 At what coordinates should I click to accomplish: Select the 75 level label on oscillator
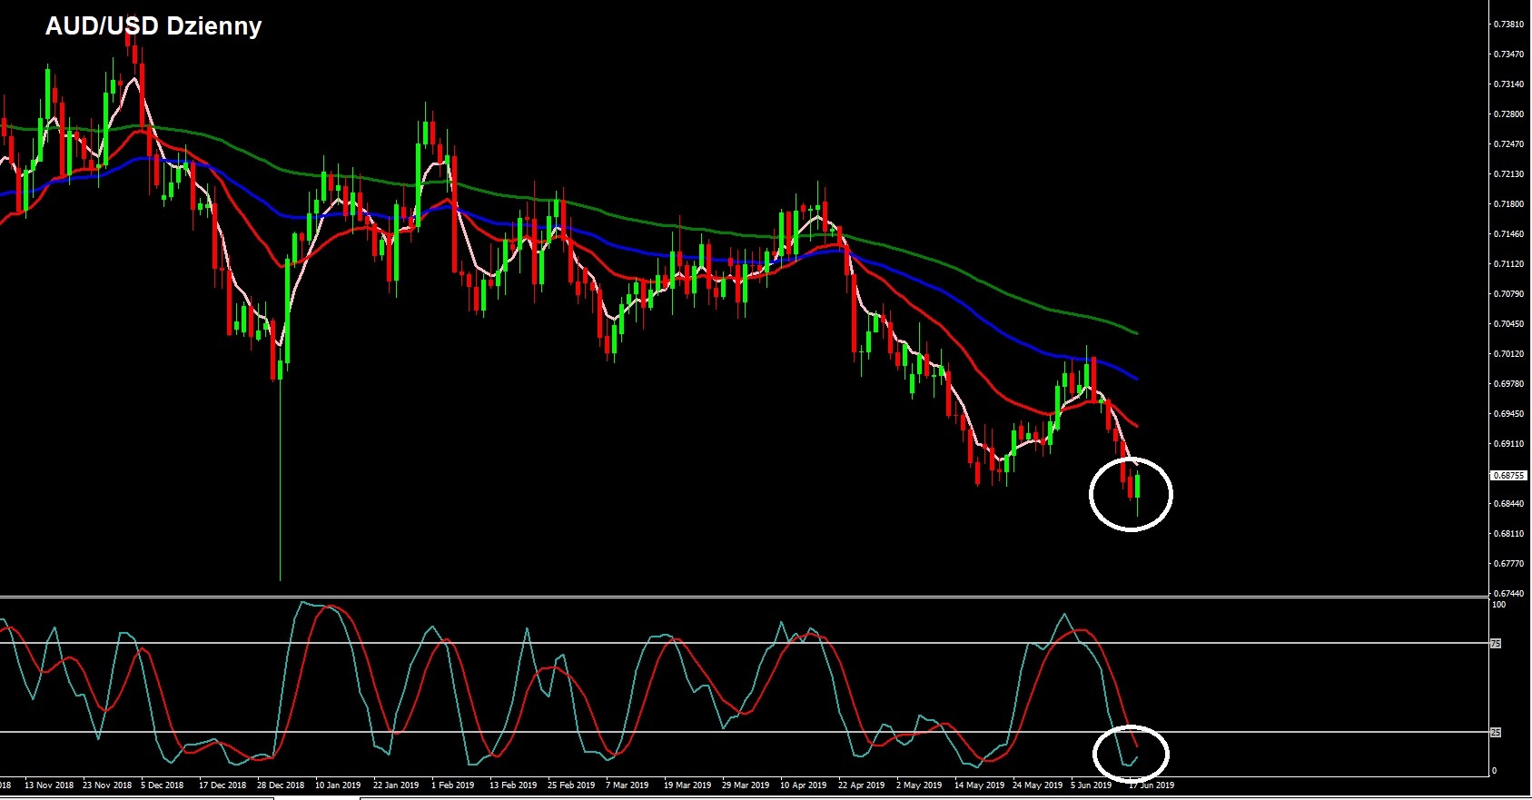[1496, 643]
